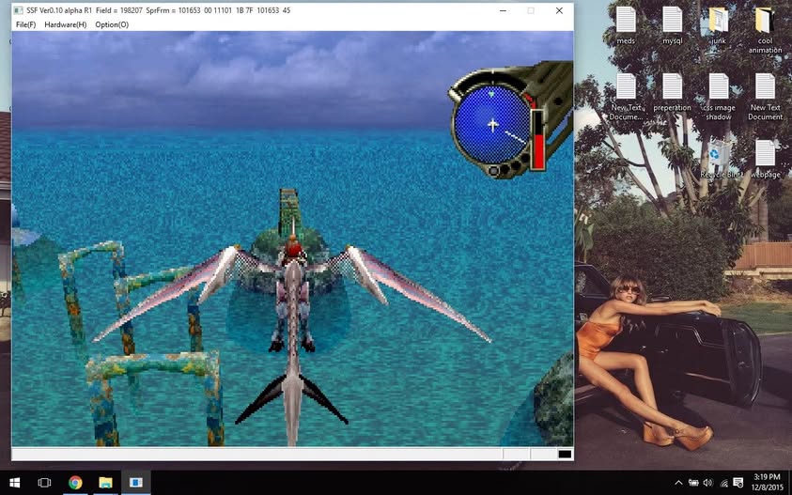Open the junk folder icon
Viewport: 792px width, 495px height.
point(719,25)
